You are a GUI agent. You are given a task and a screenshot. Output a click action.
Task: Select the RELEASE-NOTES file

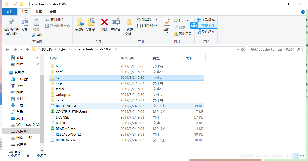coord(127,134)
